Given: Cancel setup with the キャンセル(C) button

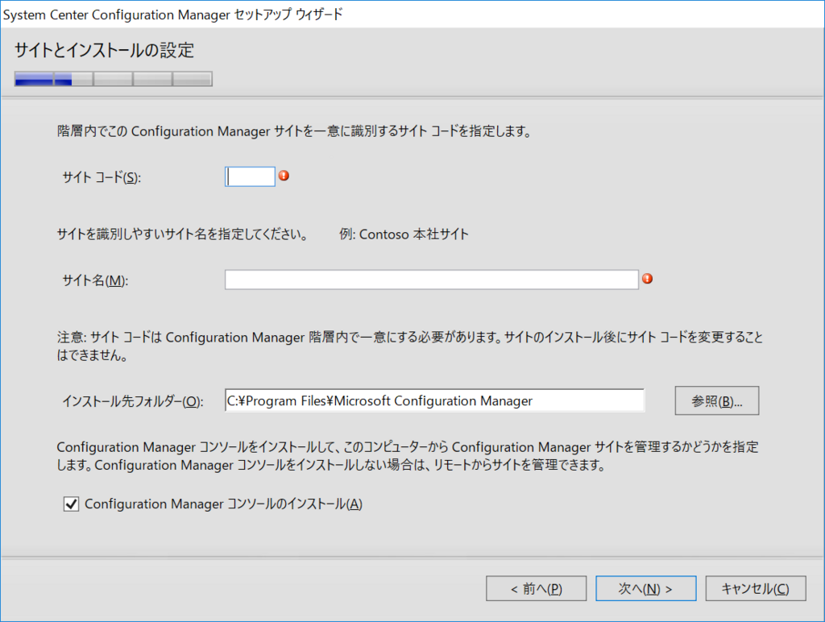Looking at the screenshot, I should [756, 588].
